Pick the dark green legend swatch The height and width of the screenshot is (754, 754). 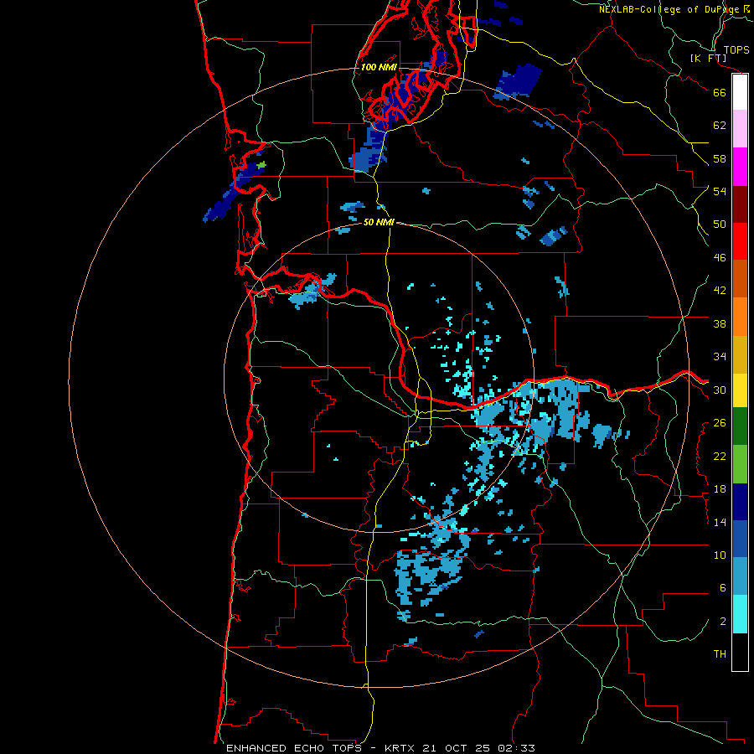tap(740, 426)
